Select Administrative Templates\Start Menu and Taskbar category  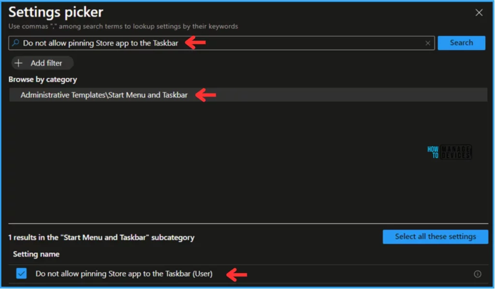click(104, 95)
